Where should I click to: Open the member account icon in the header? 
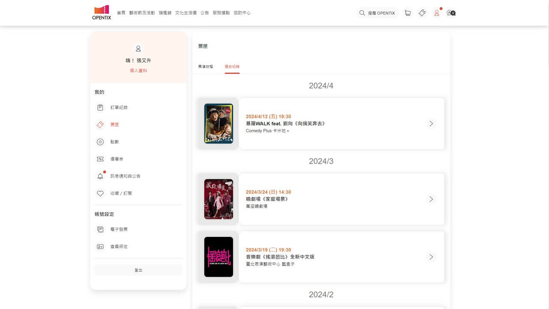[x=437, y=13]
